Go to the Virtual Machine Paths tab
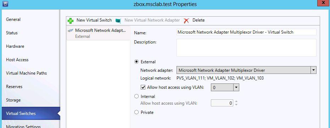This screenshot has width=330, height=128. 26,73
